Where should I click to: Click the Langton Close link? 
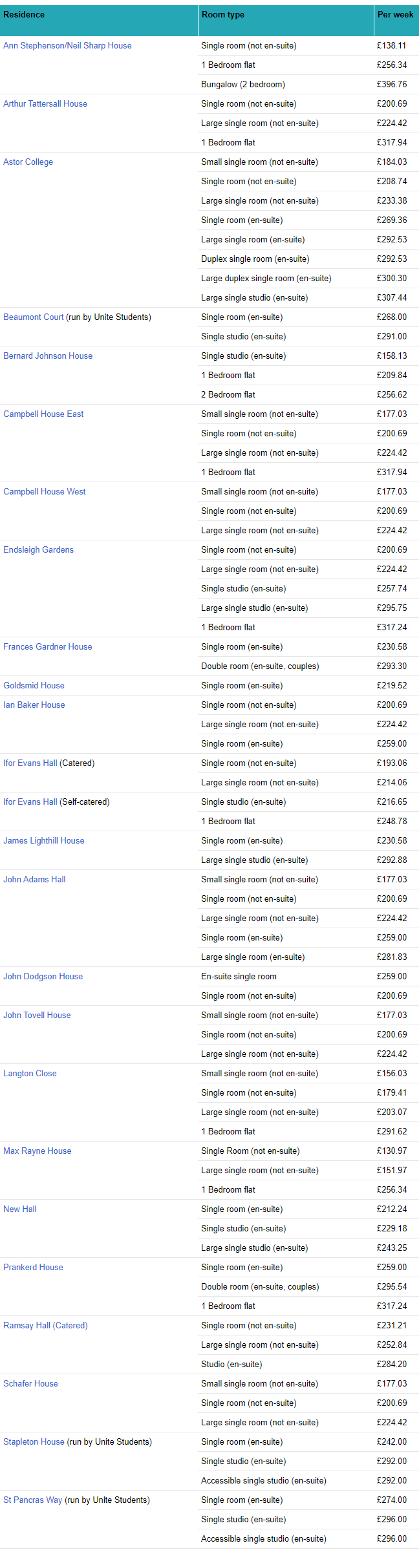[30, 1074]
